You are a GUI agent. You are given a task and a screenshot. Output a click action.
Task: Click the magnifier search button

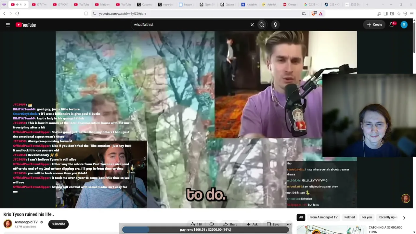click(x=262, y=25)
